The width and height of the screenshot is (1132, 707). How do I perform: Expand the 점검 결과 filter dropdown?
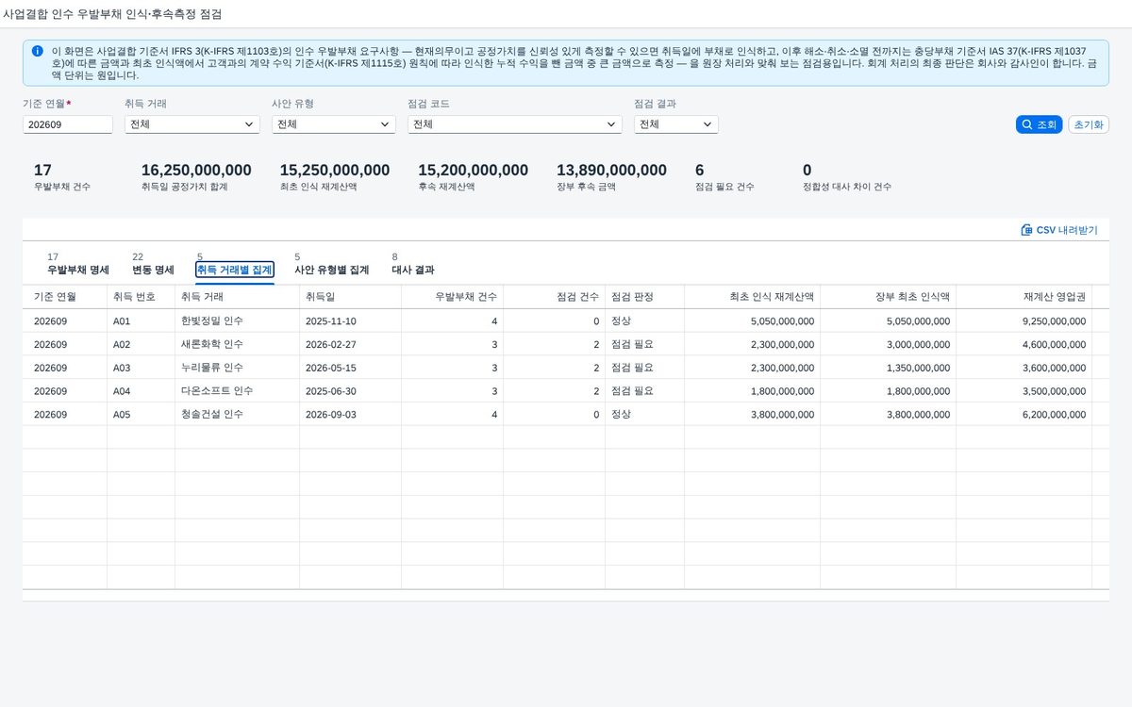676,124
